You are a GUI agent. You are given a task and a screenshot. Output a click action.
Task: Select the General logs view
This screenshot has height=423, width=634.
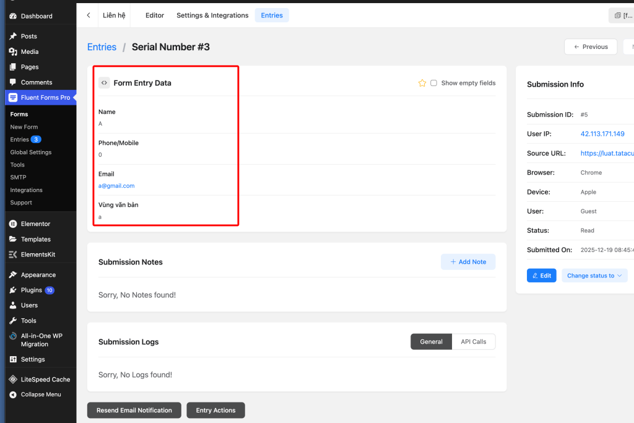[431, 342]
